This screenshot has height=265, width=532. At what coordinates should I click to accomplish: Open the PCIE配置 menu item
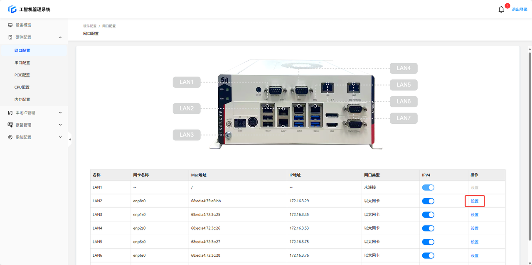click(x=22, y=75)
